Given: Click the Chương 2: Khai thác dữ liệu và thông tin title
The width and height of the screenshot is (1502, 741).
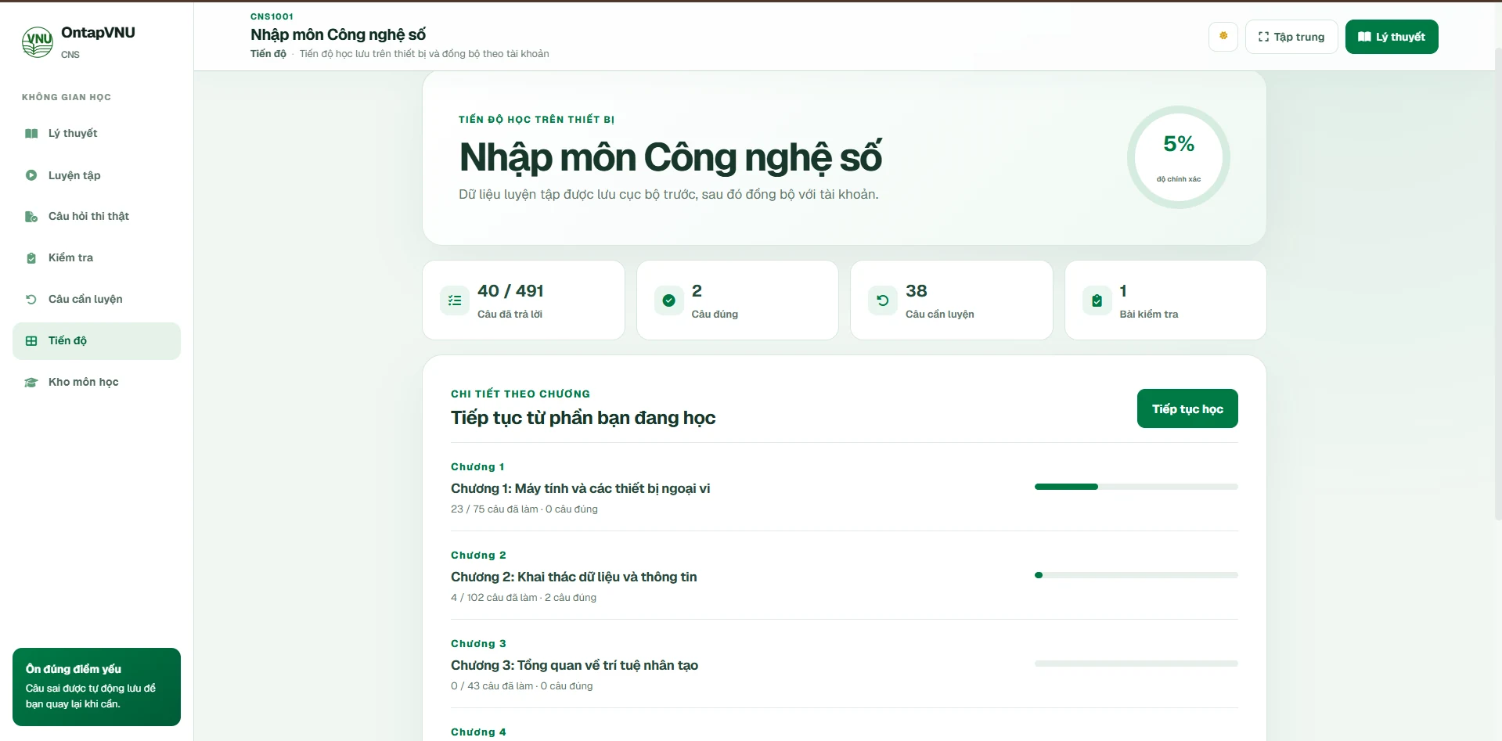Looking at the screenshot, I should (x=574, y=577).
